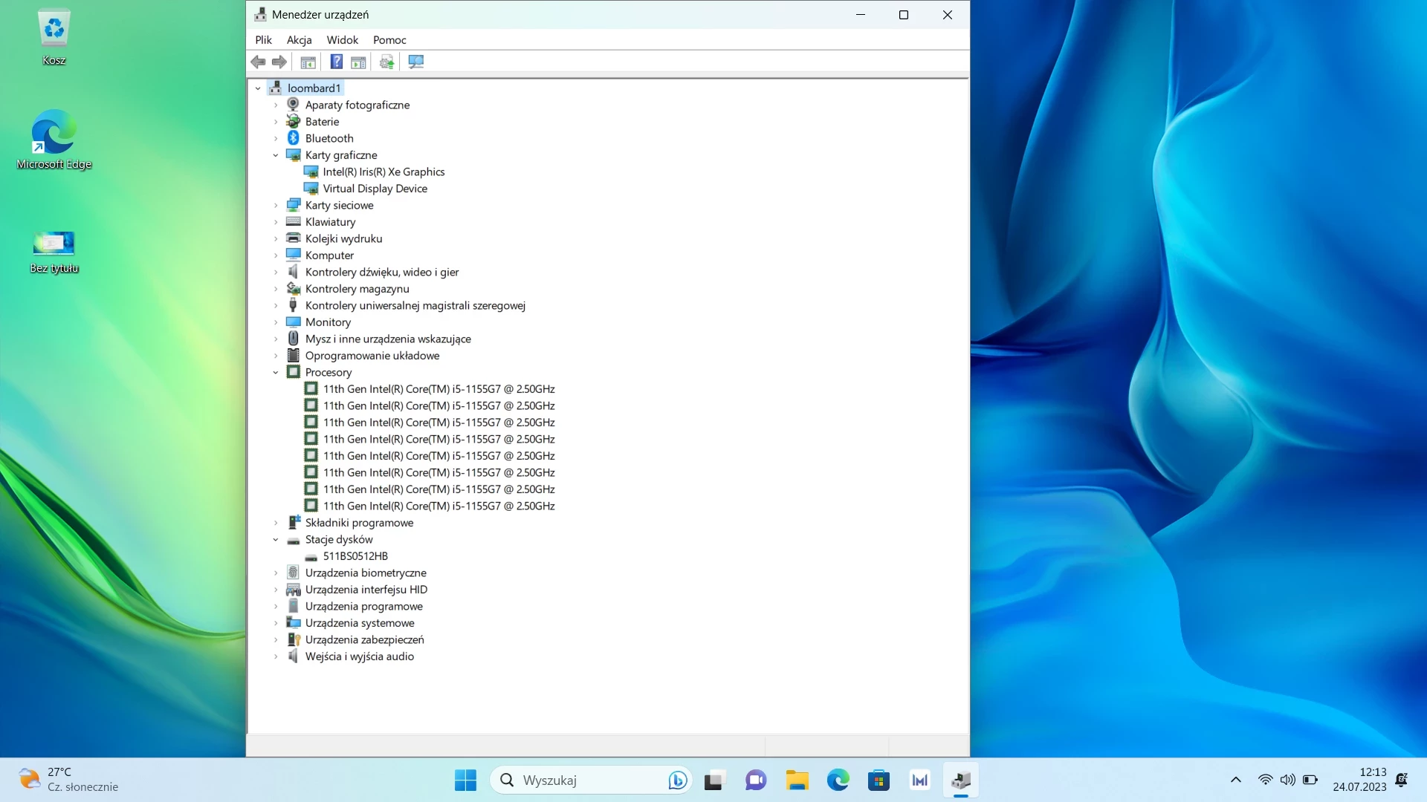Open File Explorer from the taskbar
1427x802 pixels.
point(797,780)
